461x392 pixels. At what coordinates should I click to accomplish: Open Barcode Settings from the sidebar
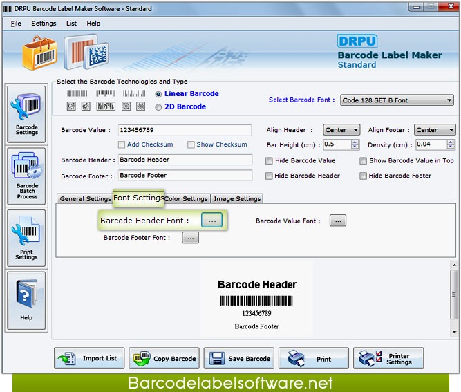point(26,114)
